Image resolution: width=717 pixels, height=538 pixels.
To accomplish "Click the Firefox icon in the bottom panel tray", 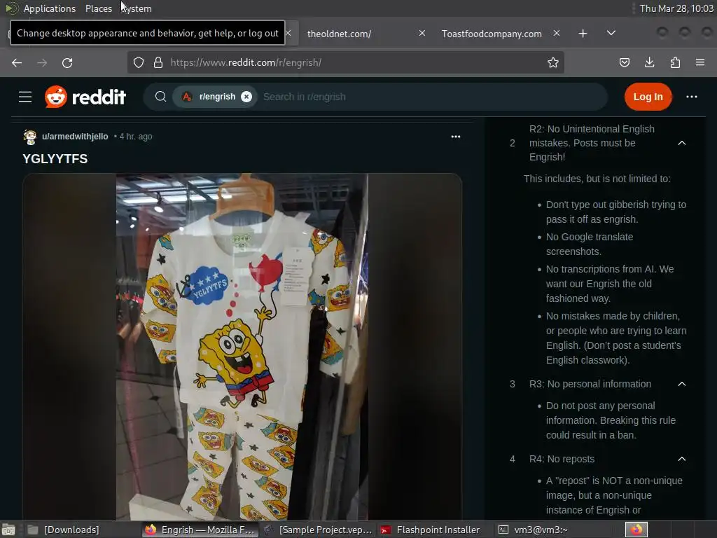I will click(636, 530).
